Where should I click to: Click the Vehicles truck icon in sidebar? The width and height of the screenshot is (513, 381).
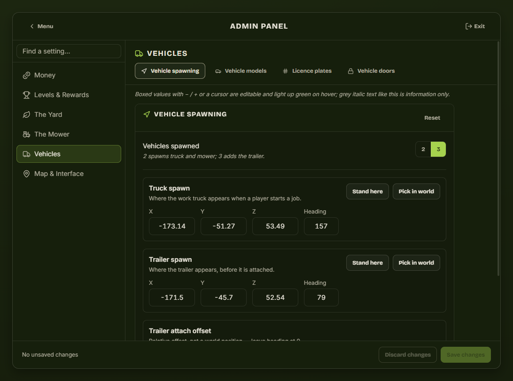click(26, 154)
